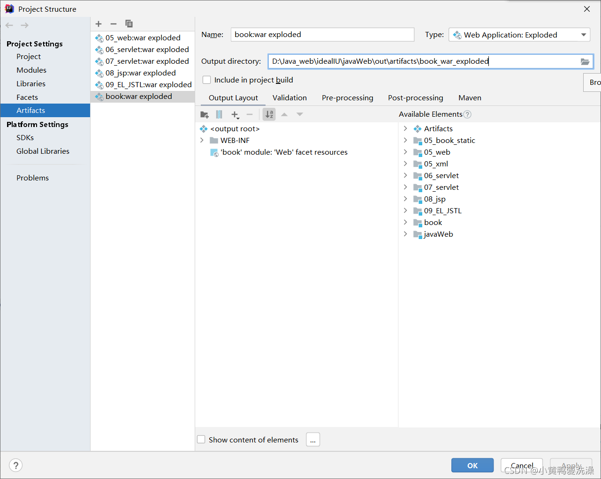Click the Create Directory icon in layout toolbar
Viewport: 601px width, 479px height.
click(x=205, y=114)
